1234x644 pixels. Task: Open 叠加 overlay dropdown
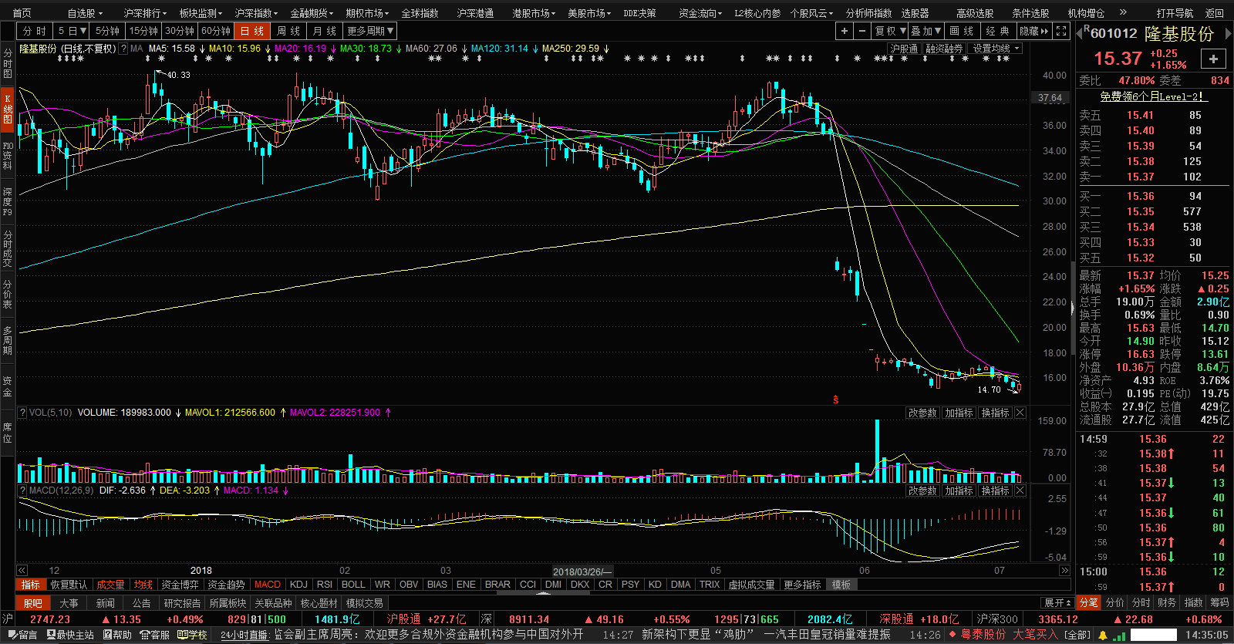click(x=926, y=31)
